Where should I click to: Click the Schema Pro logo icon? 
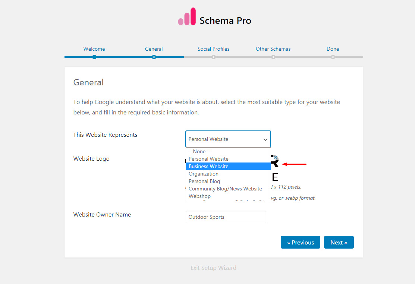(186, 16)
